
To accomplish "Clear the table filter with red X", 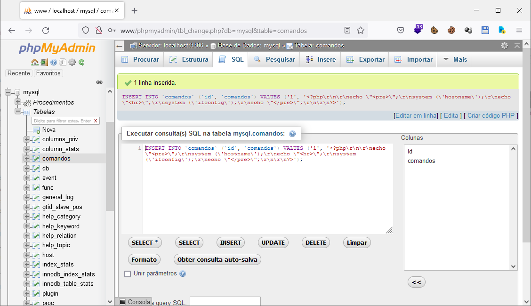I will click(96, 121).
